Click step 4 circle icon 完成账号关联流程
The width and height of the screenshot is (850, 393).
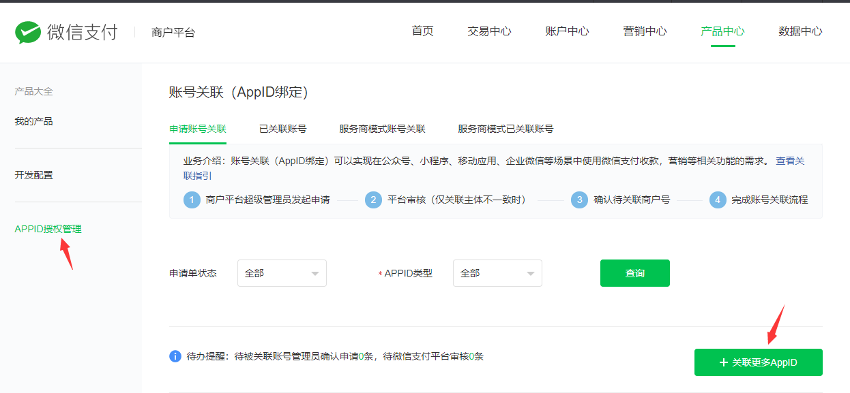point(717,200)
